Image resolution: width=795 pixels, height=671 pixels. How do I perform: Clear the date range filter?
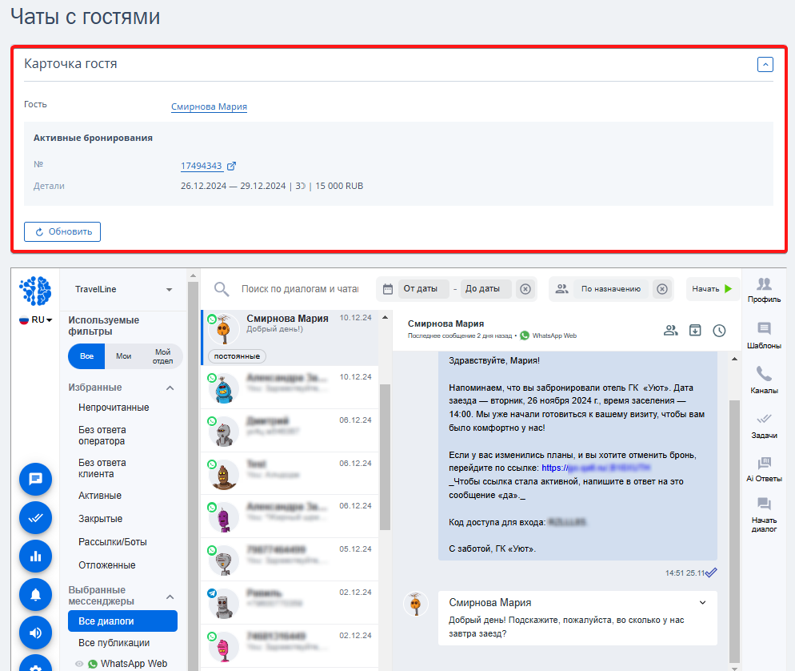(525, 289)
